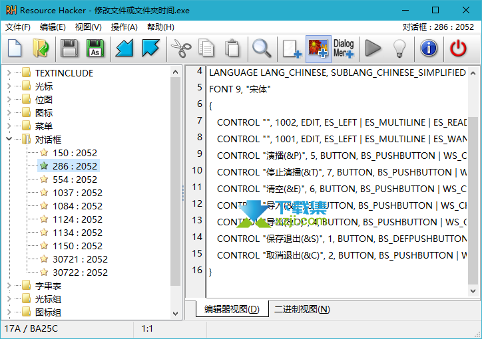
Task: Expand the 位图 tree node
Action: (9, 100)
